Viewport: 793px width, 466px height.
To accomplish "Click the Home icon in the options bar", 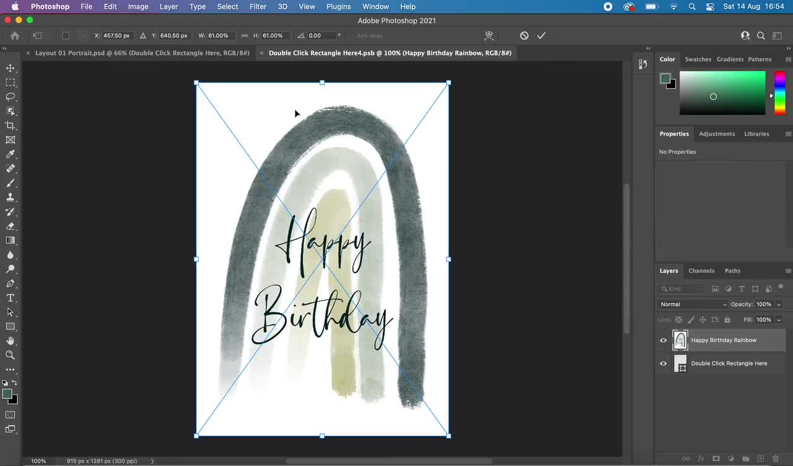I will pos(15,36).
